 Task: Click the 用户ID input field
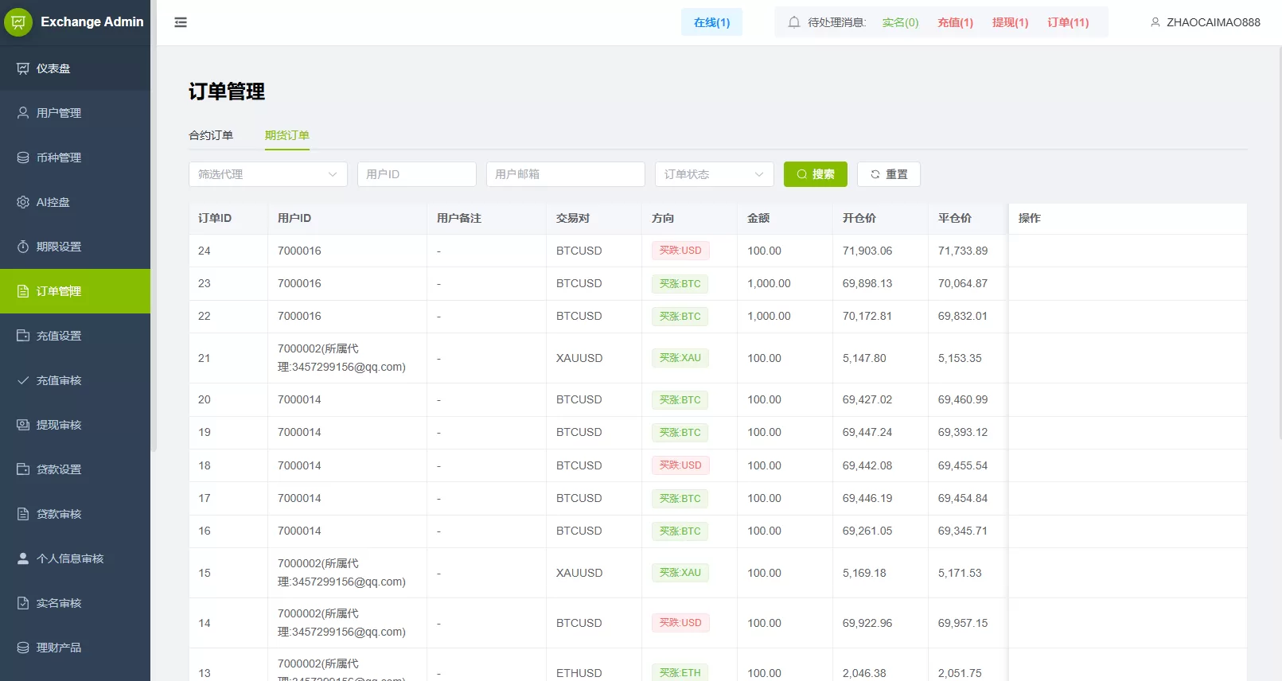click(416, 174)
